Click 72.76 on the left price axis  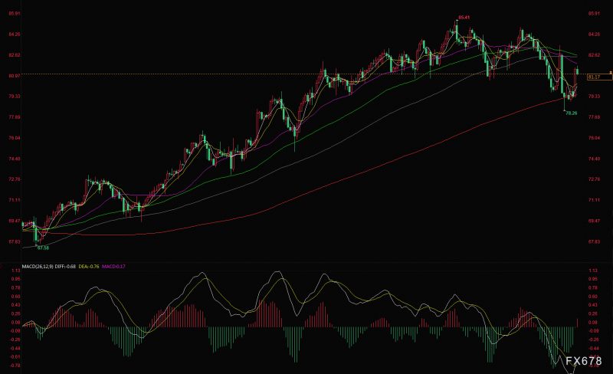(x=15, y=179)
